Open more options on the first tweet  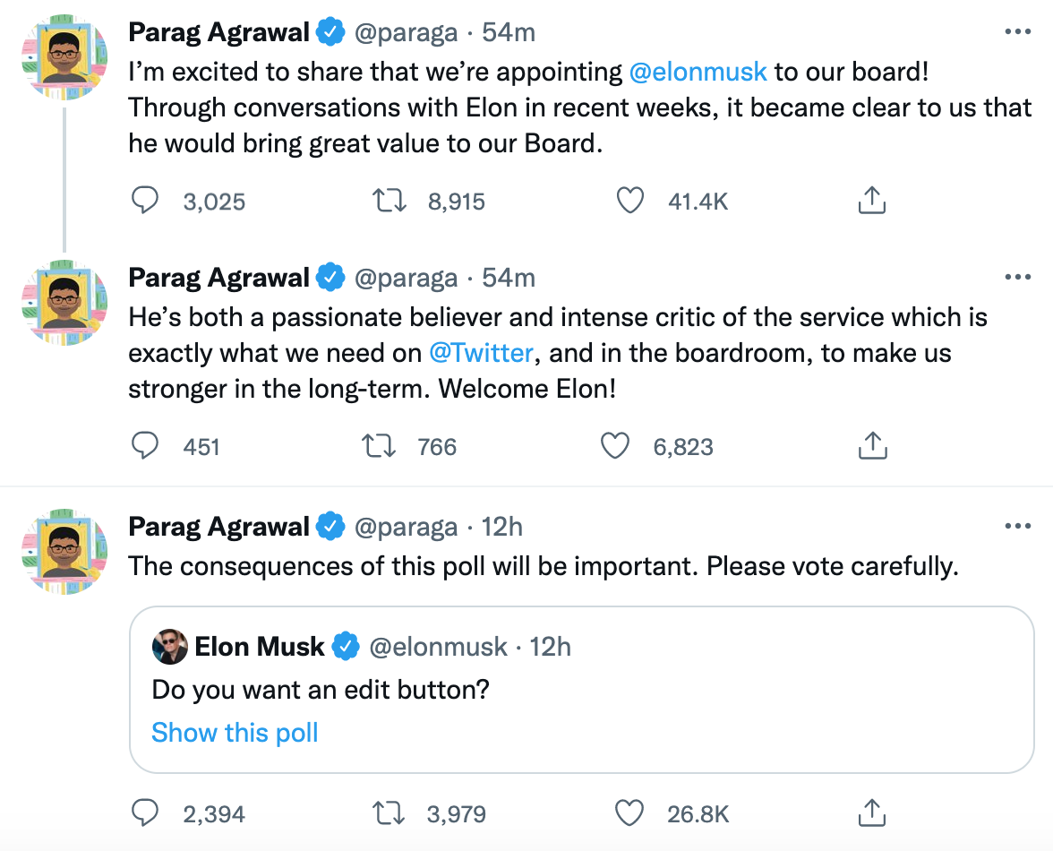coord(1018,32)
